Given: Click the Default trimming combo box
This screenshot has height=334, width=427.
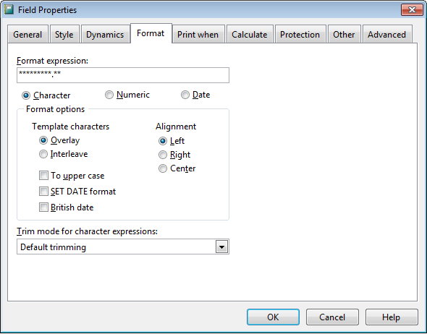Looking at the screenshot, I should pos(123,247).
